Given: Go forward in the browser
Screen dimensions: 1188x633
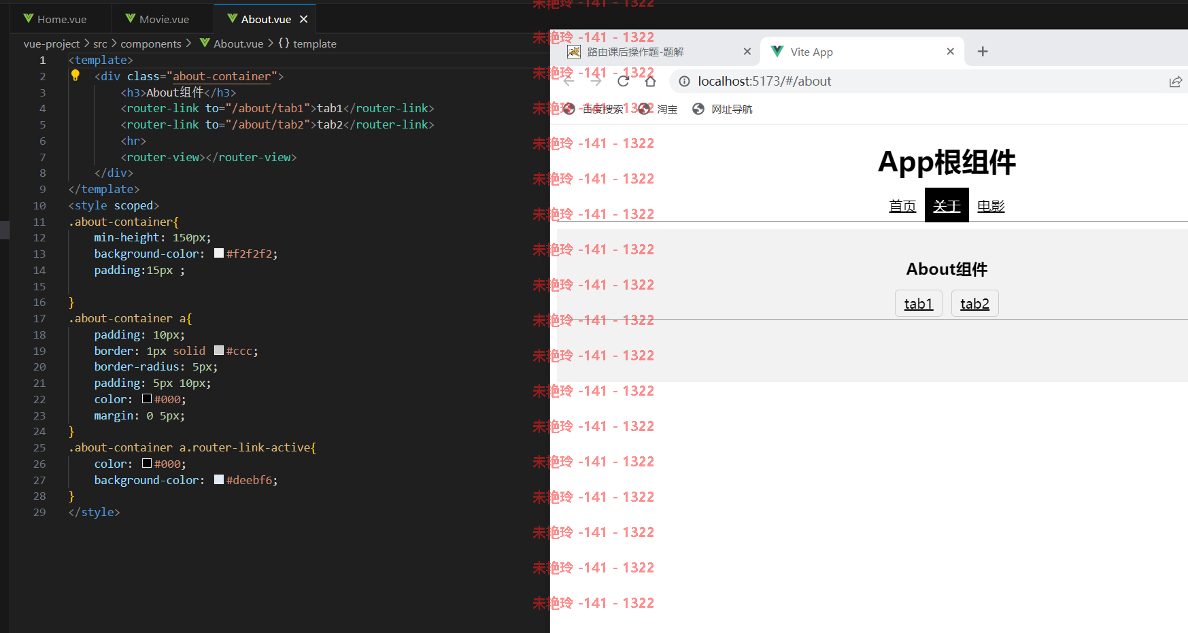Looking at the screenshot, I should pos(596,82).
